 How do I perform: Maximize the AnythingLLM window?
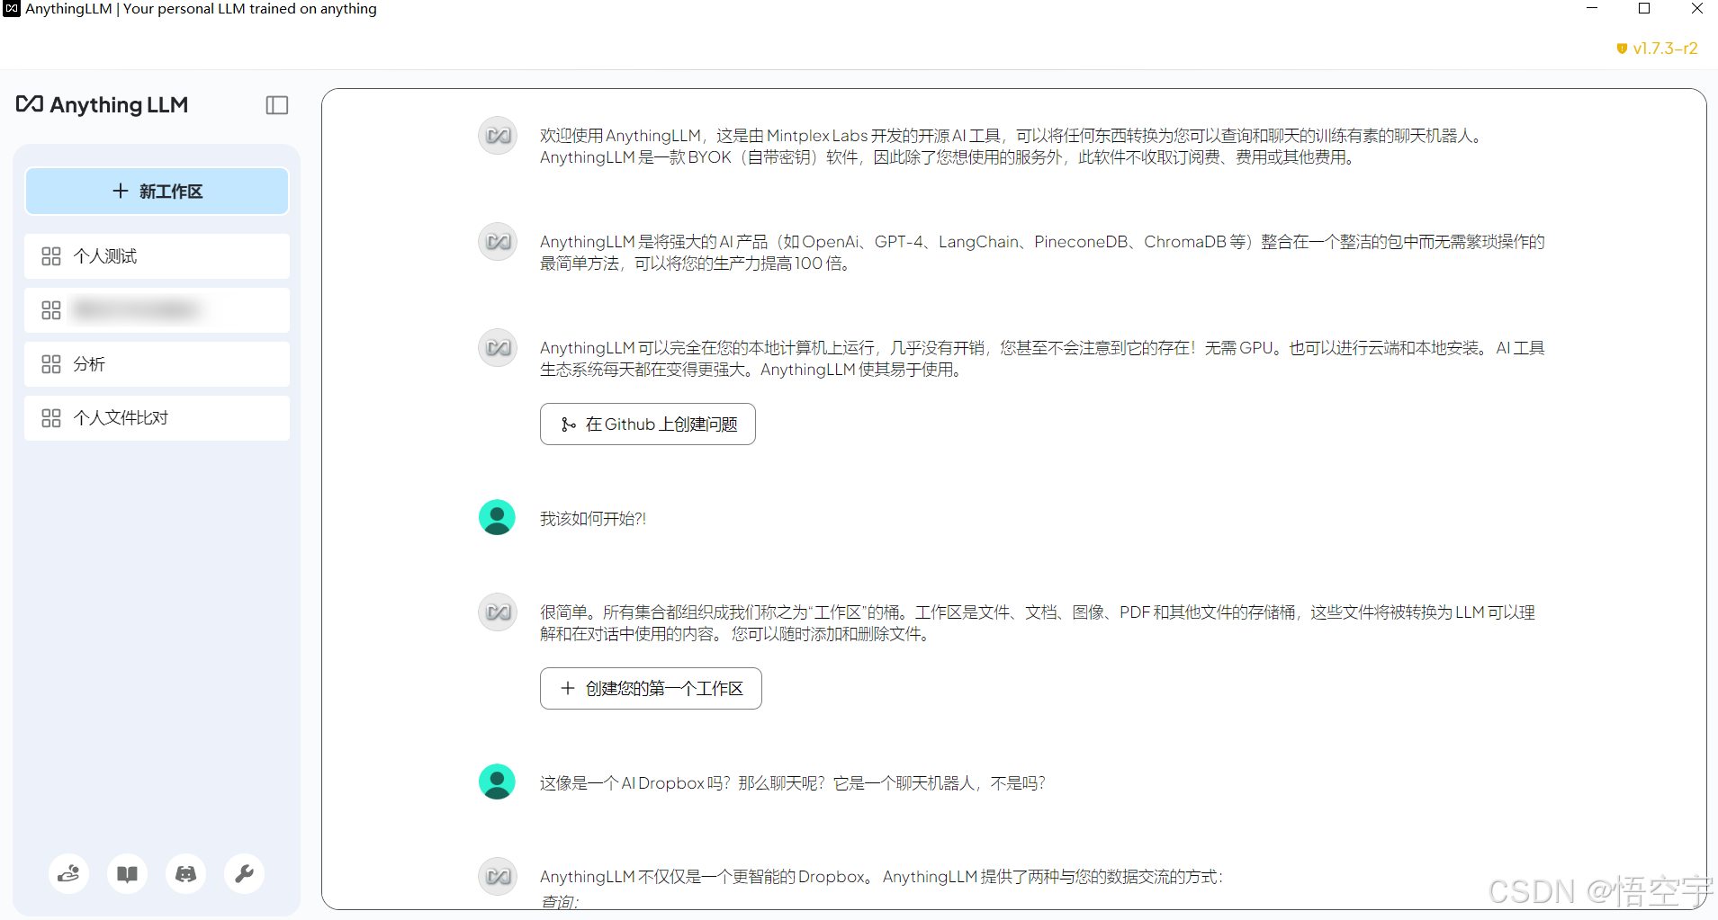[1643, 9]
